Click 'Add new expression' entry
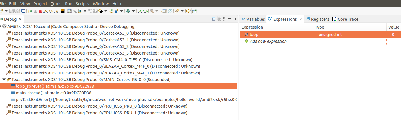 click(x=268, y=41)
